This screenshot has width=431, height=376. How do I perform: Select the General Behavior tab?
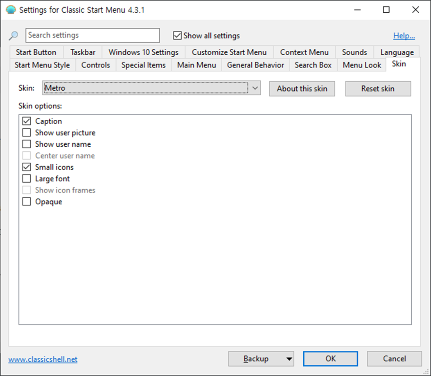(x=255, y=65)
